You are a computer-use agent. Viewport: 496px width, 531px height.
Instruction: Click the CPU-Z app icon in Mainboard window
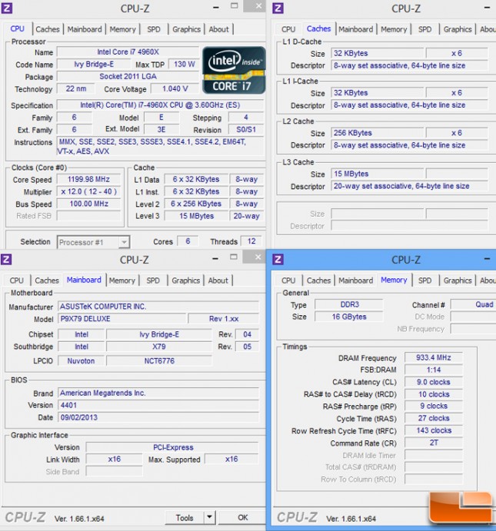pyautogui.click(x=6, y=260)
